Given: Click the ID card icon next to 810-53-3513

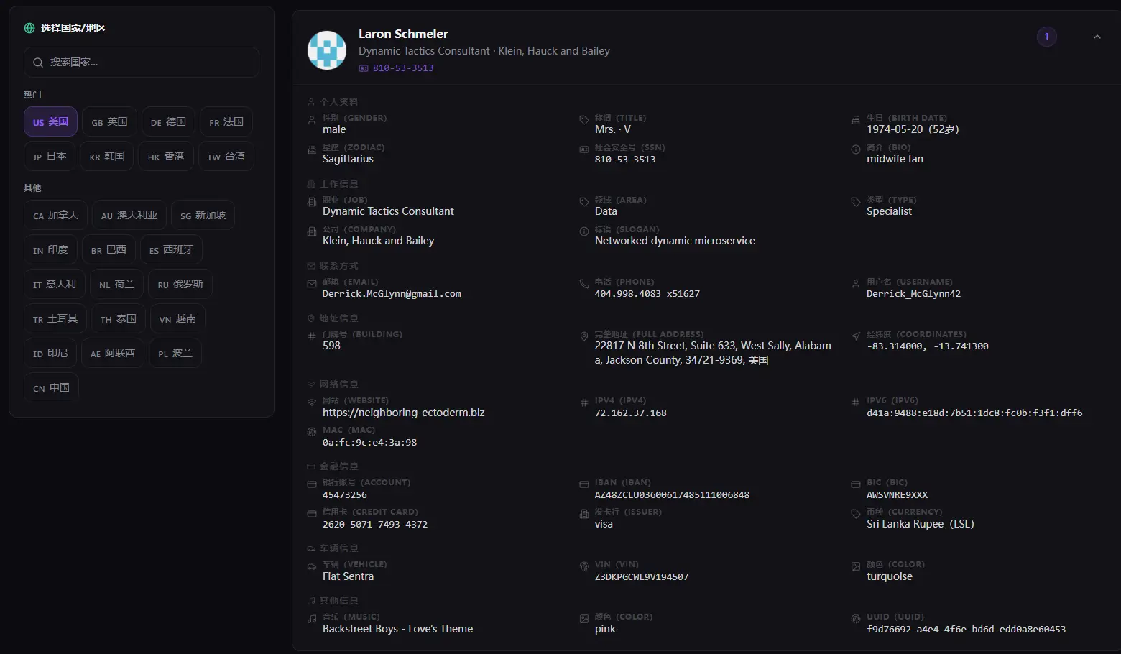Looking at the screenshot, I should pos(364,68).
